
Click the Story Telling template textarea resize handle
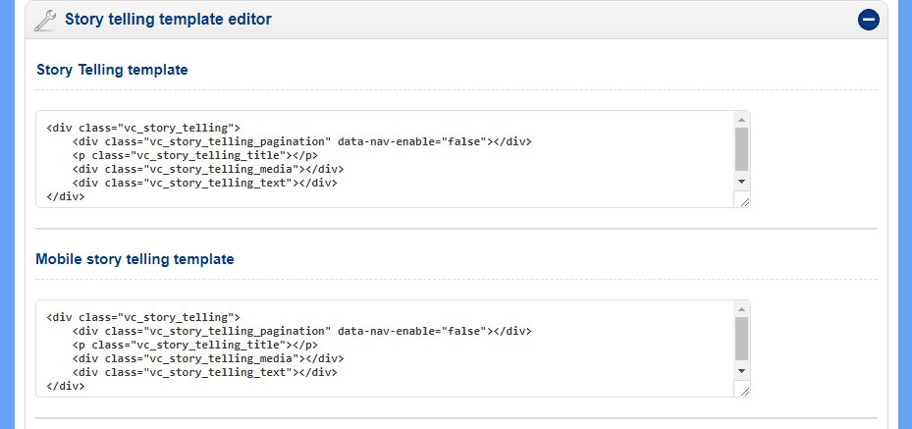pos(743,200)
